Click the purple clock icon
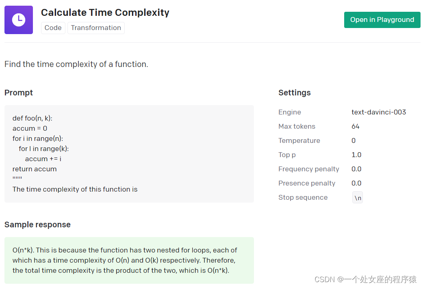The width and height of the screenshot is (423, 287). [19, 20]
